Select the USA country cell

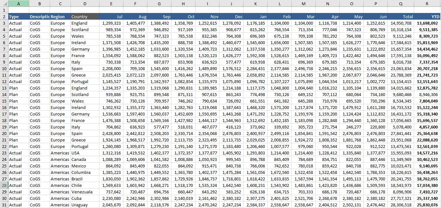click(85, 153)
